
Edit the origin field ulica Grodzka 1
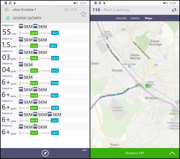24,10
